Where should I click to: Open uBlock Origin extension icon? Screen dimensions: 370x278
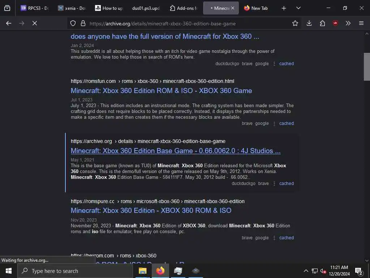pos(335,23)
